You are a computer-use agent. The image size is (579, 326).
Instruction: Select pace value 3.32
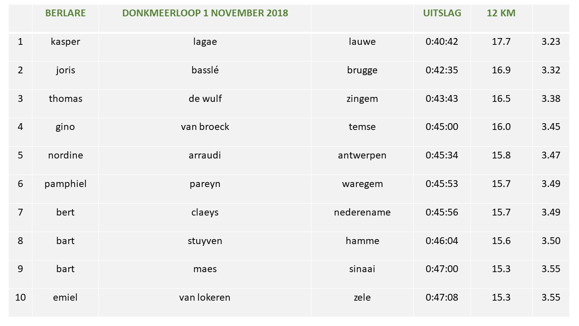click(x=551, y=70)
